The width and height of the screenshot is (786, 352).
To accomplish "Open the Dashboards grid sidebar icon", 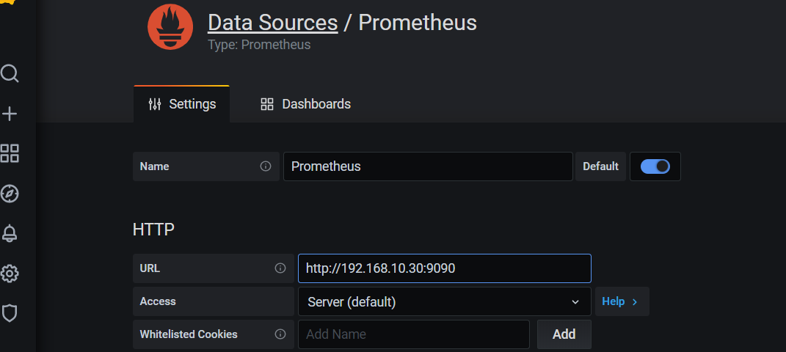I will click(10, 153).
